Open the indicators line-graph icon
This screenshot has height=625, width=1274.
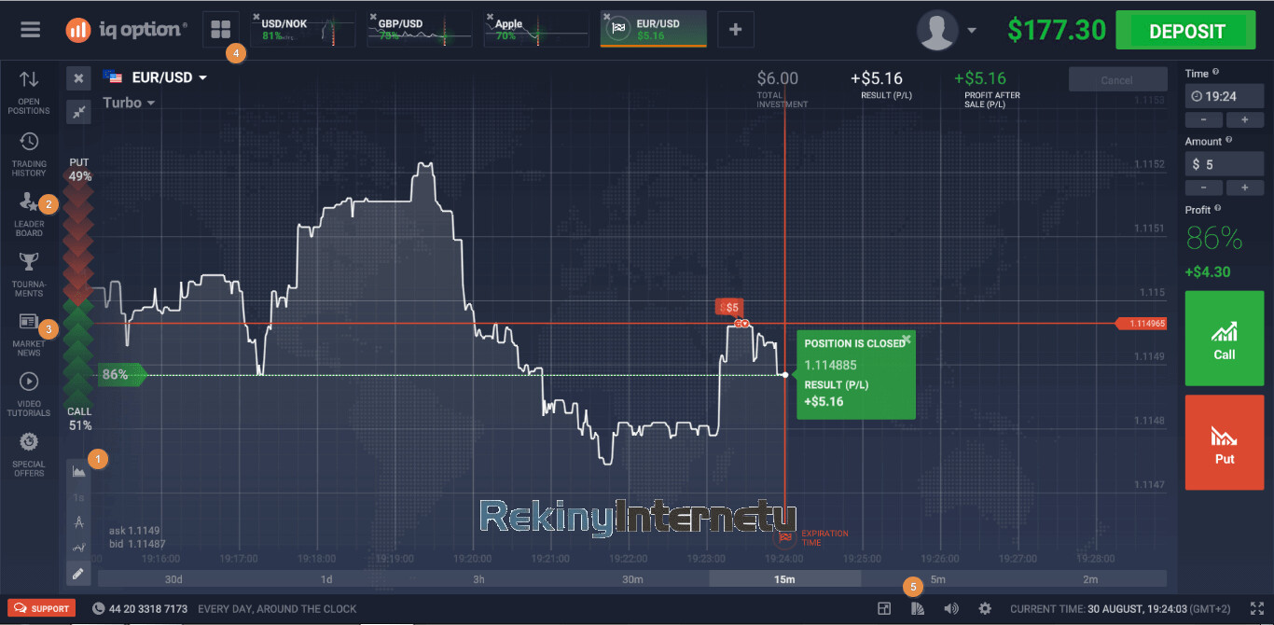click(79, 548)
